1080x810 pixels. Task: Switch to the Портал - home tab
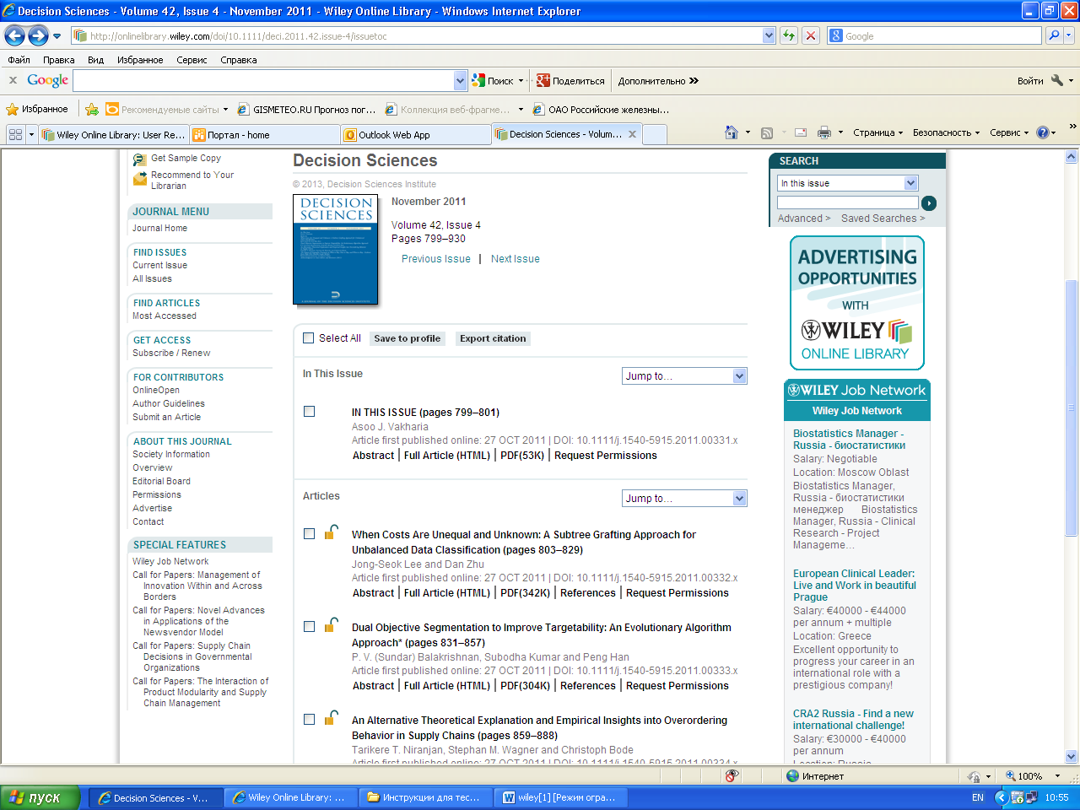(x=264, y=134)
